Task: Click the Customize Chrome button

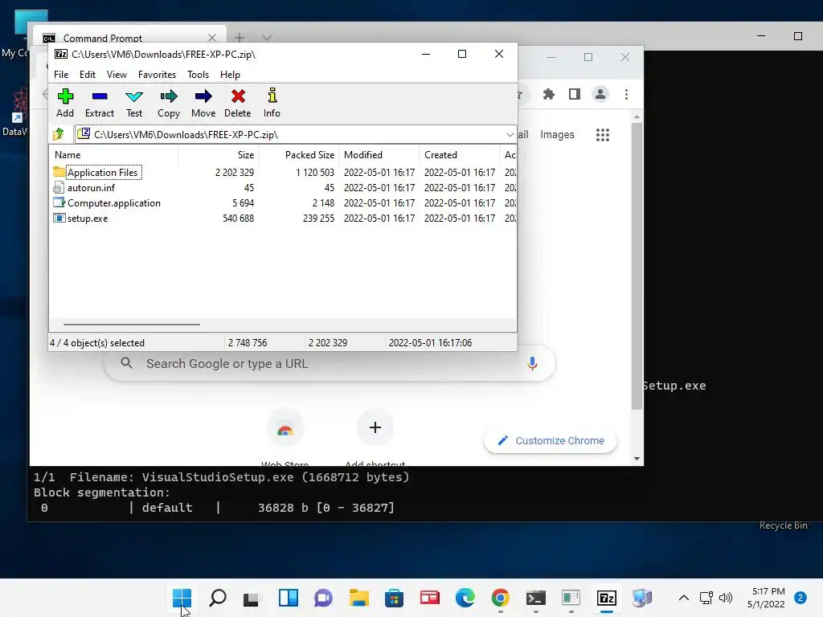Action: tap(550, 441)
